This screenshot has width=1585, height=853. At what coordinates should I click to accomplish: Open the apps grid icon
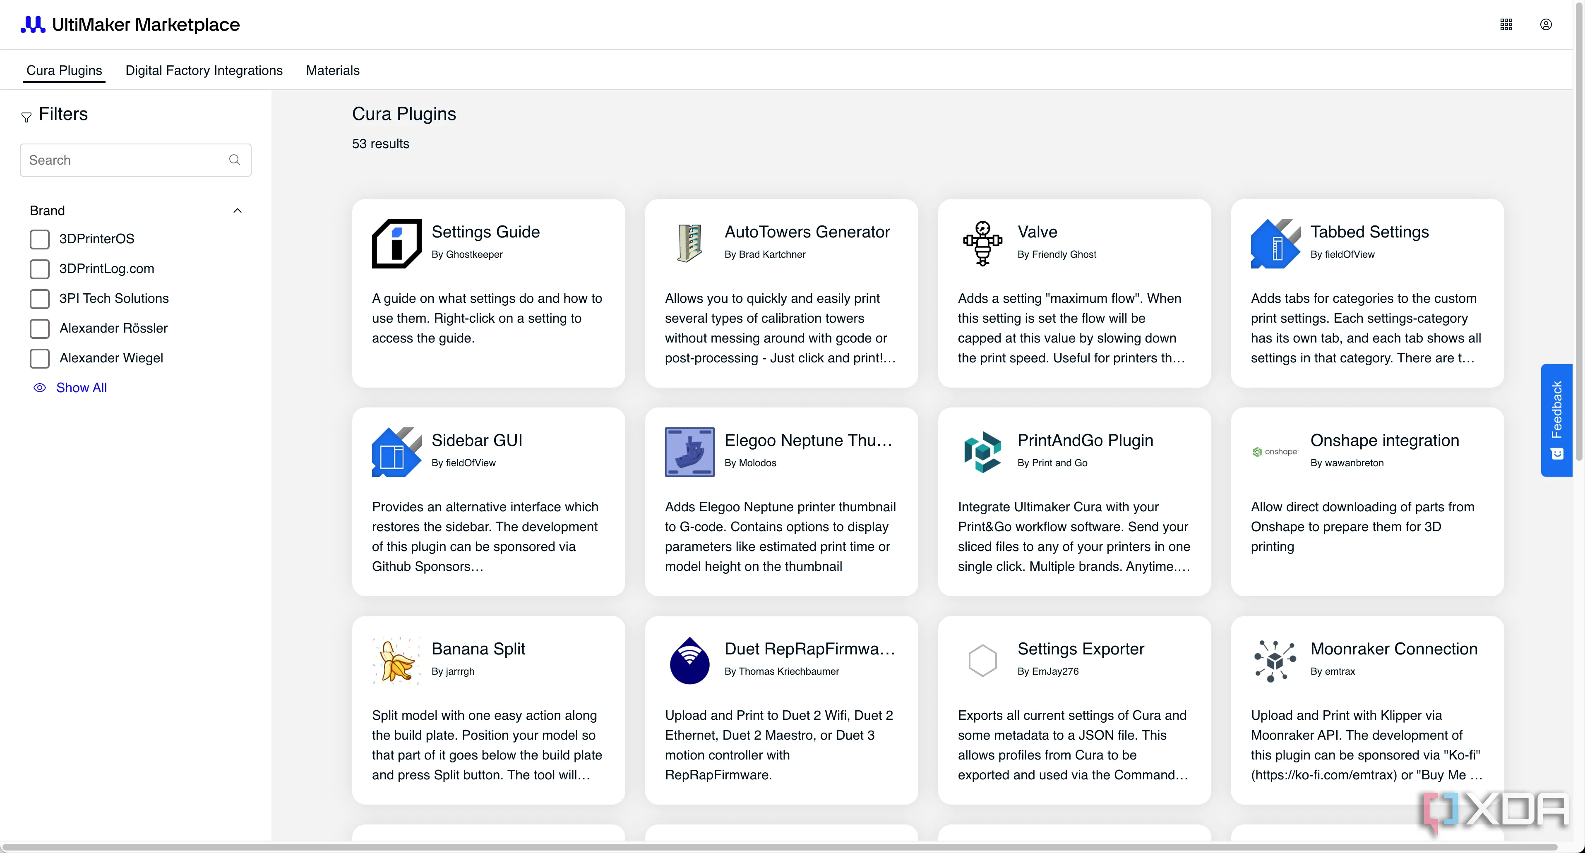pos(1506,24)
